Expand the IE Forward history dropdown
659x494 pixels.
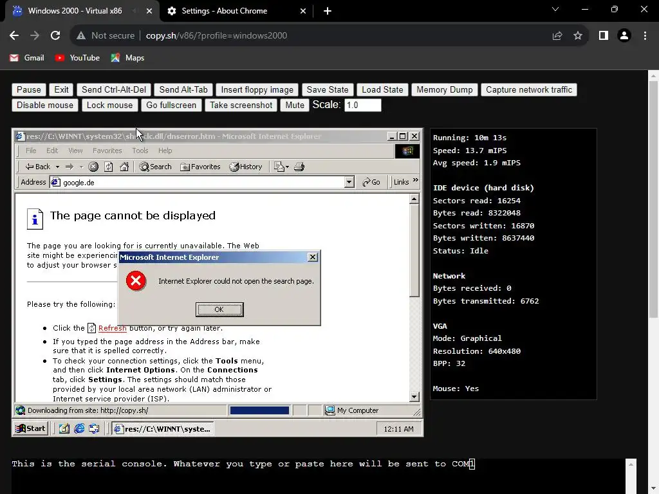(x=81, y=167)
